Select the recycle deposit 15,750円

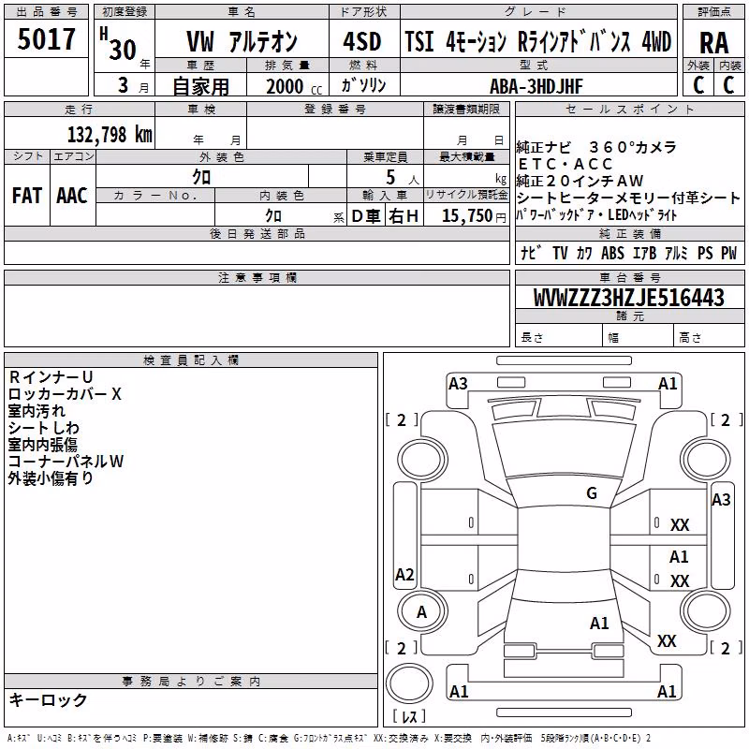pos(474,216)
